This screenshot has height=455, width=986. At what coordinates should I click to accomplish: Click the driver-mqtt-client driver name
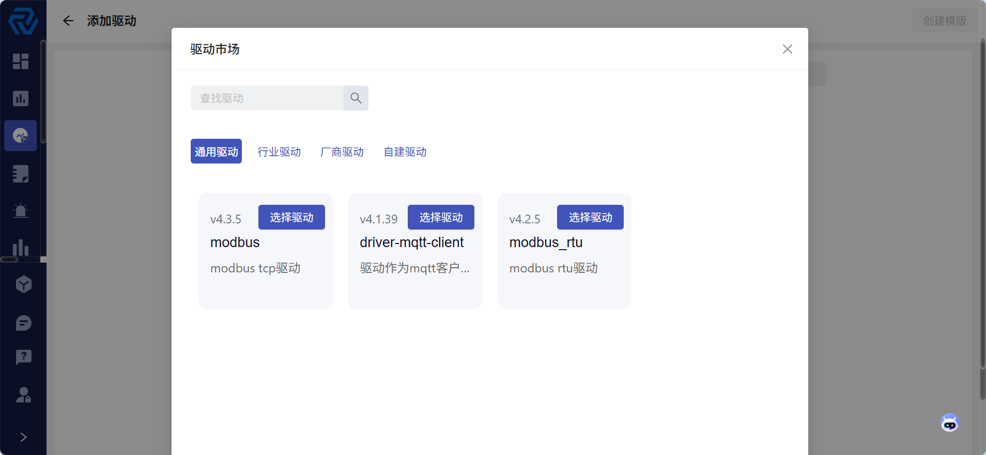[412, 242]
